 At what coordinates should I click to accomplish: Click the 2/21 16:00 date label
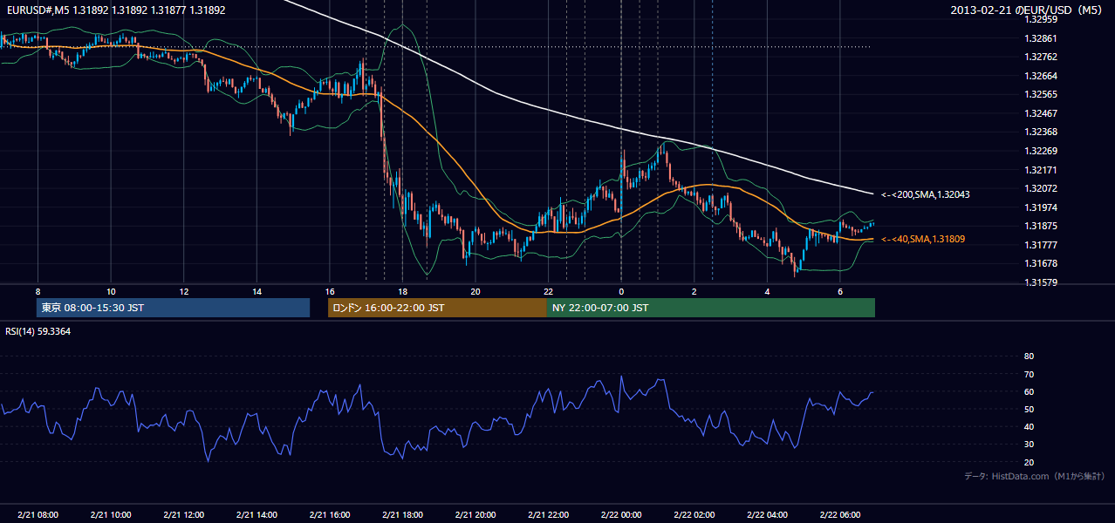[x=330, y=515]
